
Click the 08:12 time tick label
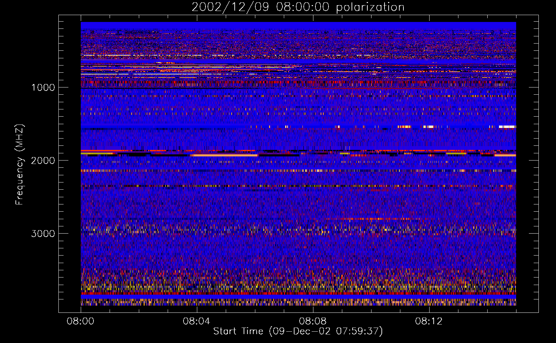[x=429, y=321]
